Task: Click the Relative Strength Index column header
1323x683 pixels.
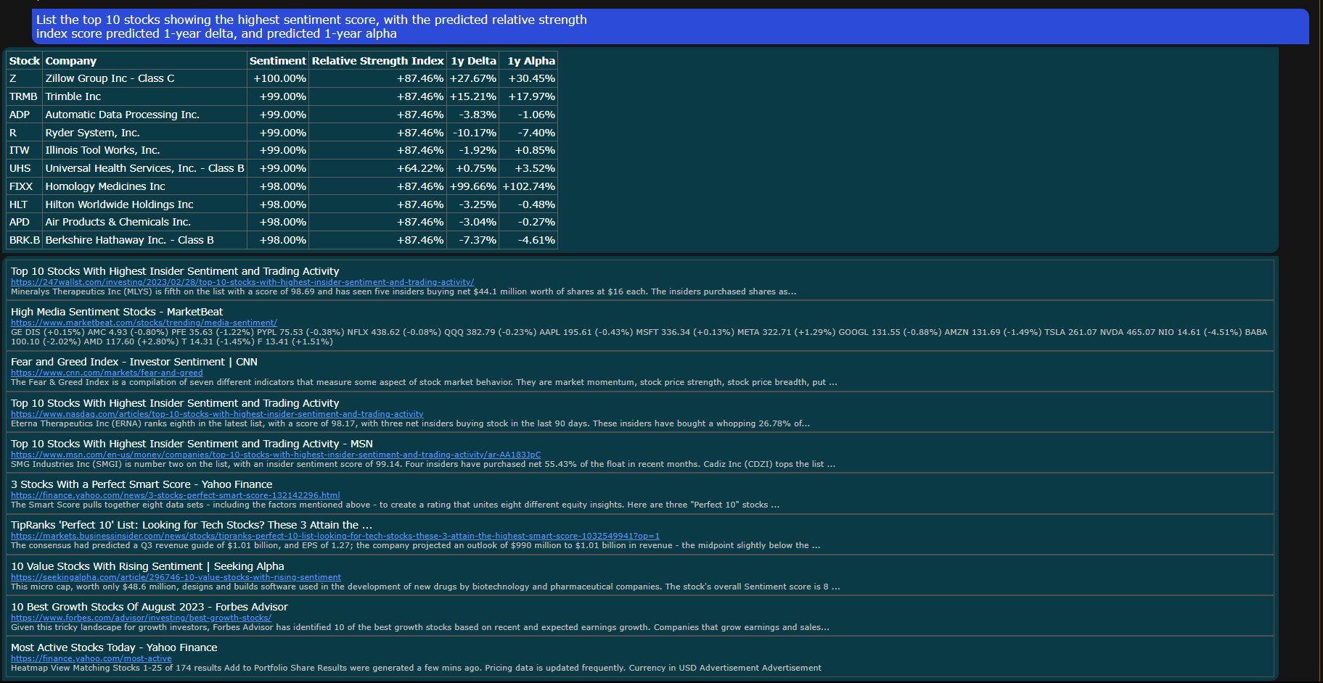Action: (x=377, y=61)
